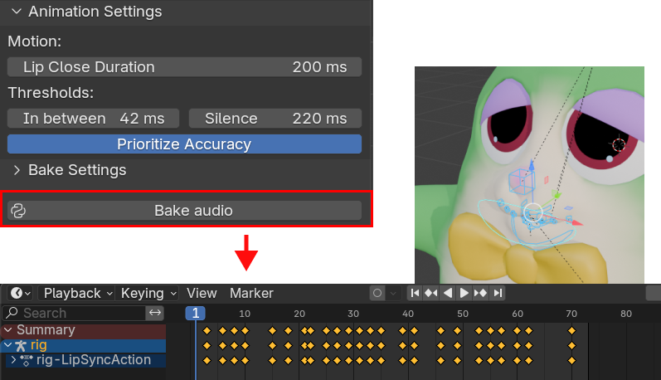Open the timeline editor type selector
The width and height of the screenshot is (661, 380).
click(x=20, y=293)
